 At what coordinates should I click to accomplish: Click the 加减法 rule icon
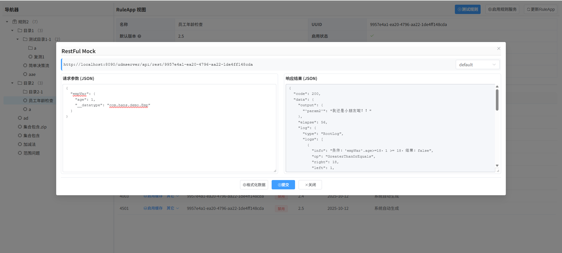click(x=20, y=144)
